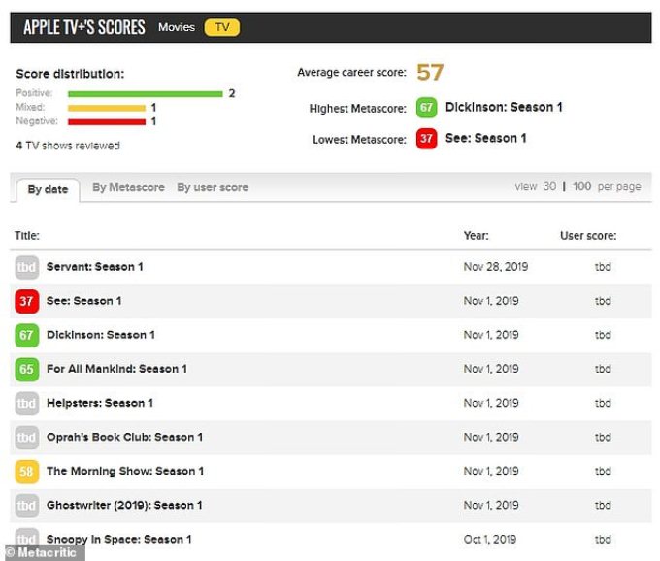Open For All Mankind: Season 1
The image size is (660, 561).
click(x=116, y=369)
